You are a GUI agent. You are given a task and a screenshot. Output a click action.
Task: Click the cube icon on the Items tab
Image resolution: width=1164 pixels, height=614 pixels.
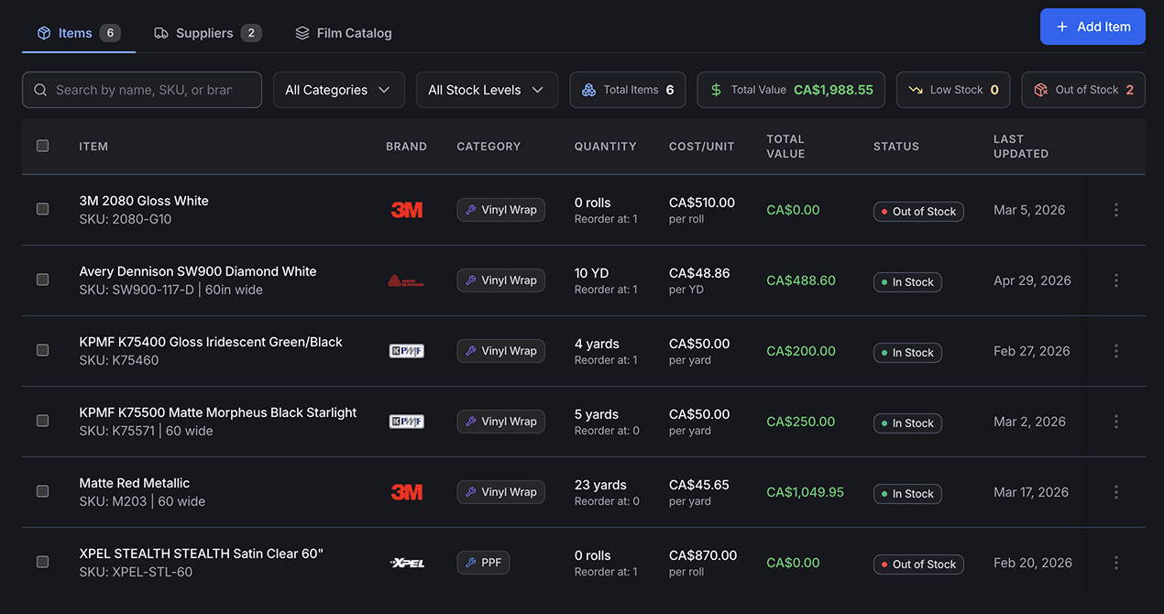[x=44, y=33]
